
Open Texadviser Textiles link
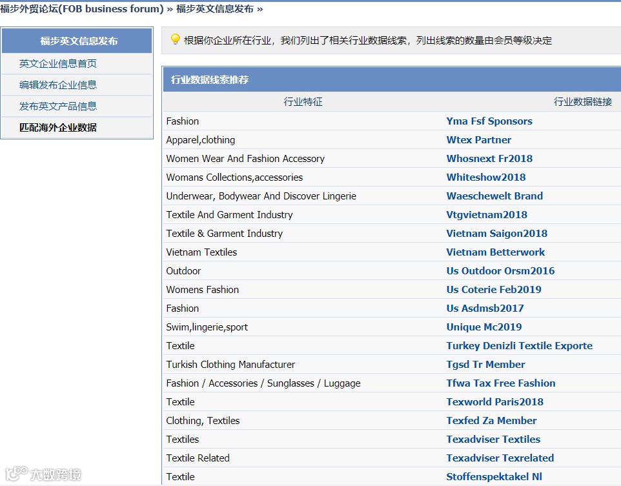[493, 440]
